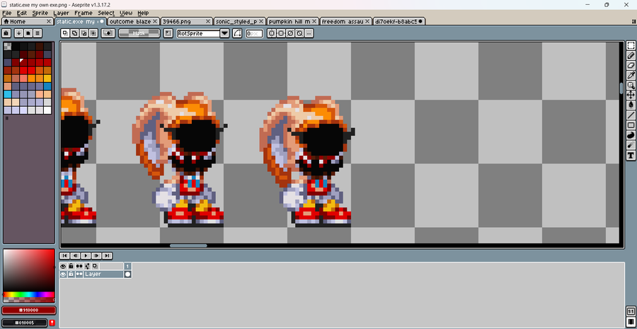The image size is (637, 329).
Task: Pick the Eyedropper tool
Action: click(631, 75)
